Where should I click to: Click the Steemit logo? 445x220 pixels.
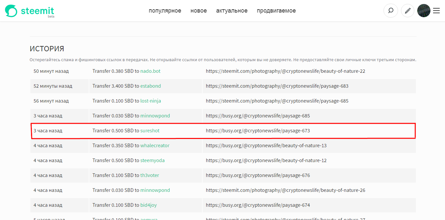point(29,11)
